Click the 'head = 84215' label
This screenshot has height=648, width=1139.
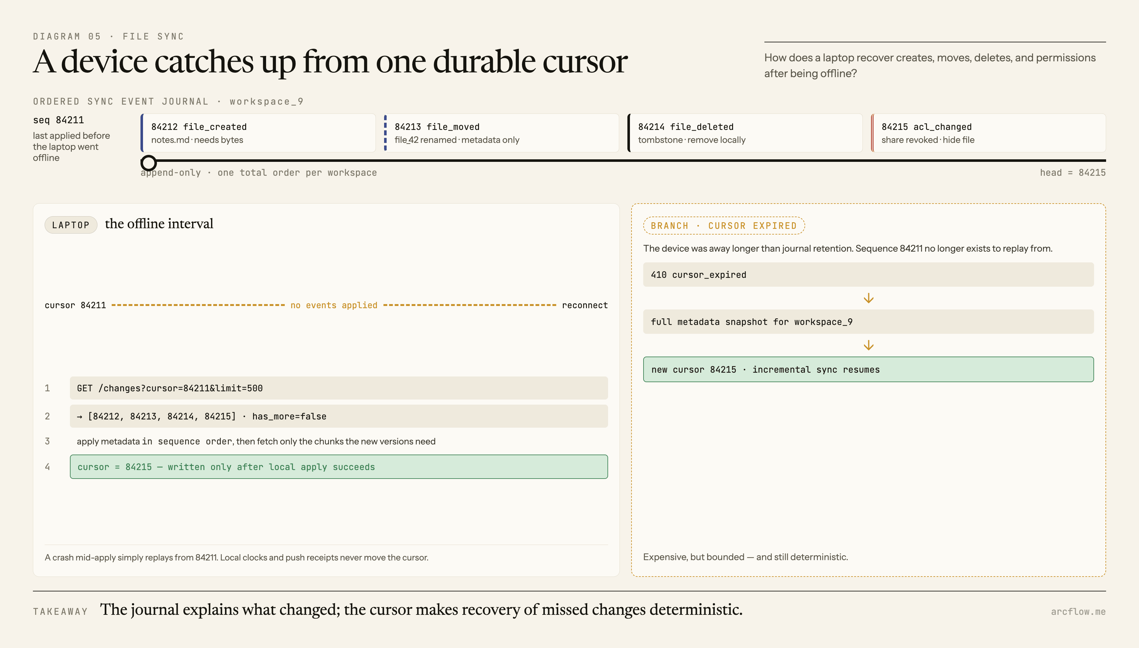coord(1073,173)
